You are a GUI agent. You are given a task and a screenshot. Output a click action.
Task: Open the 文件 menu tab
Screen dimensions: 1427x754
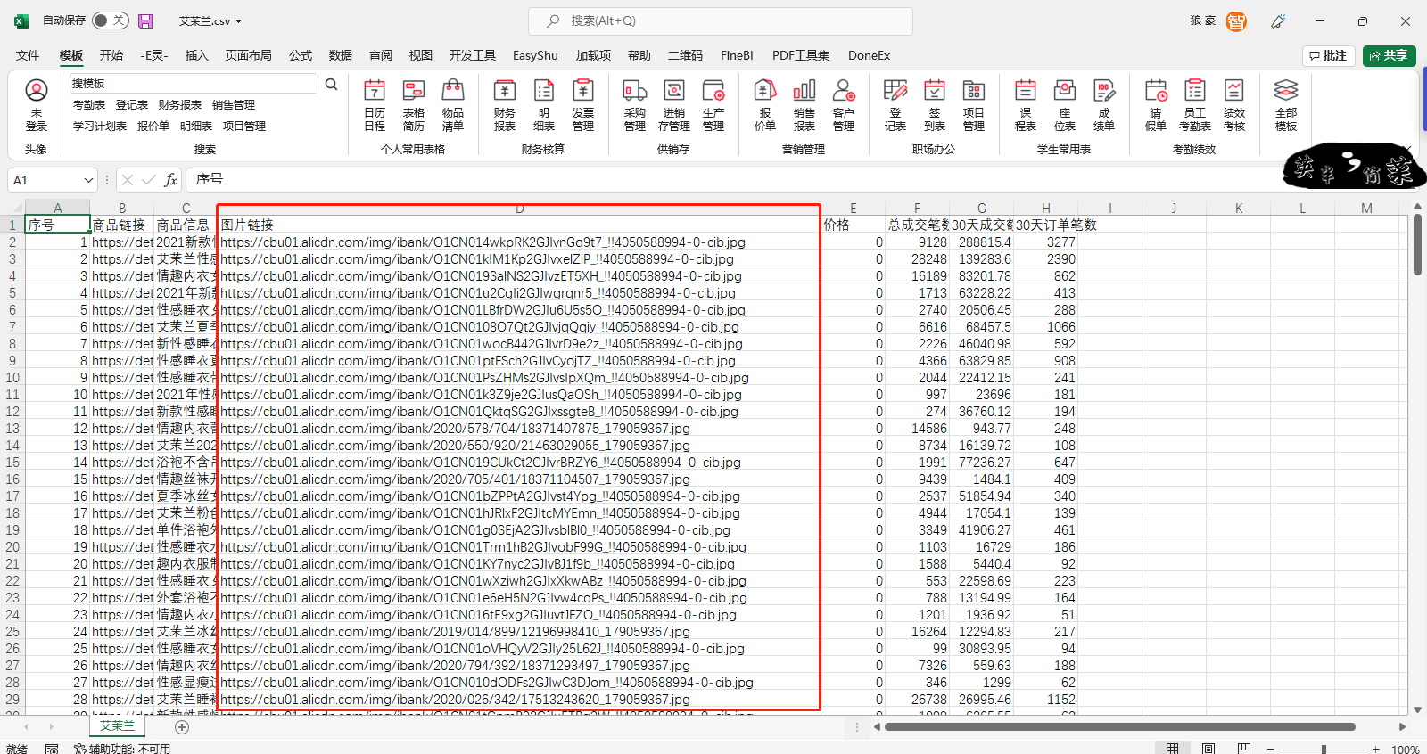[28, 55]
